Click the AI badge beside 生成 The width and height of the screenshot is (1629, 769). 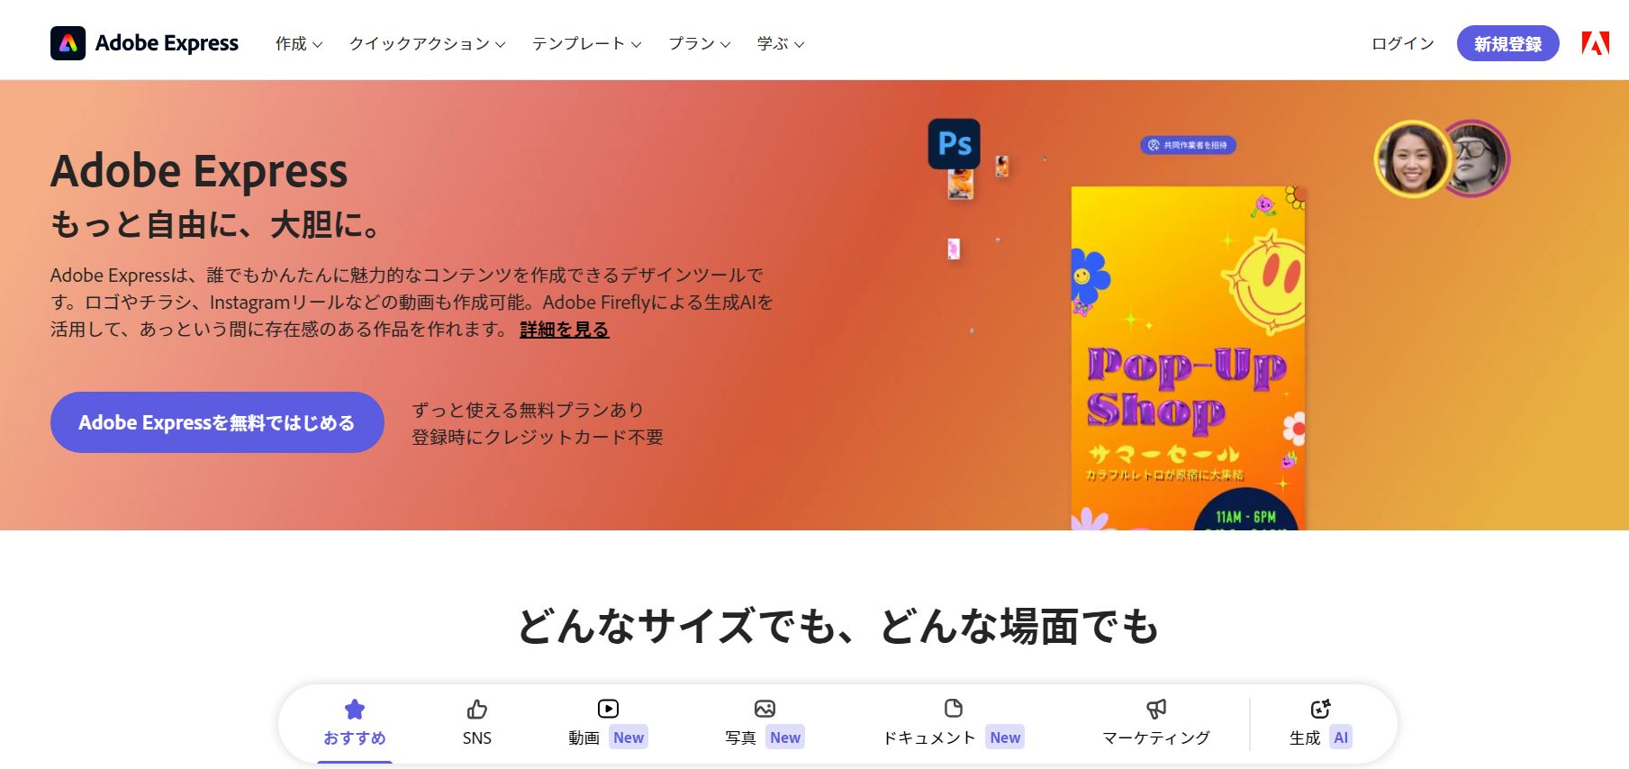(1341, 737)
